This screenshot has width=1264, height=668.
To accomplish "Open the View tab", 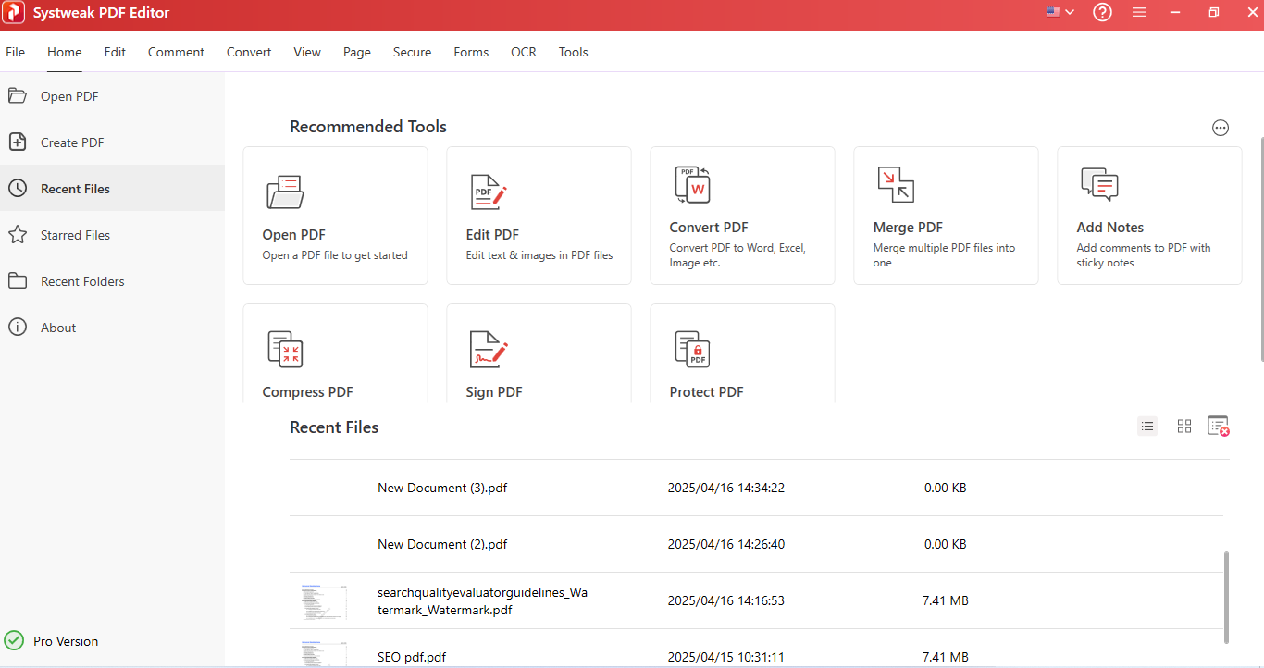I will pos(307,52).
